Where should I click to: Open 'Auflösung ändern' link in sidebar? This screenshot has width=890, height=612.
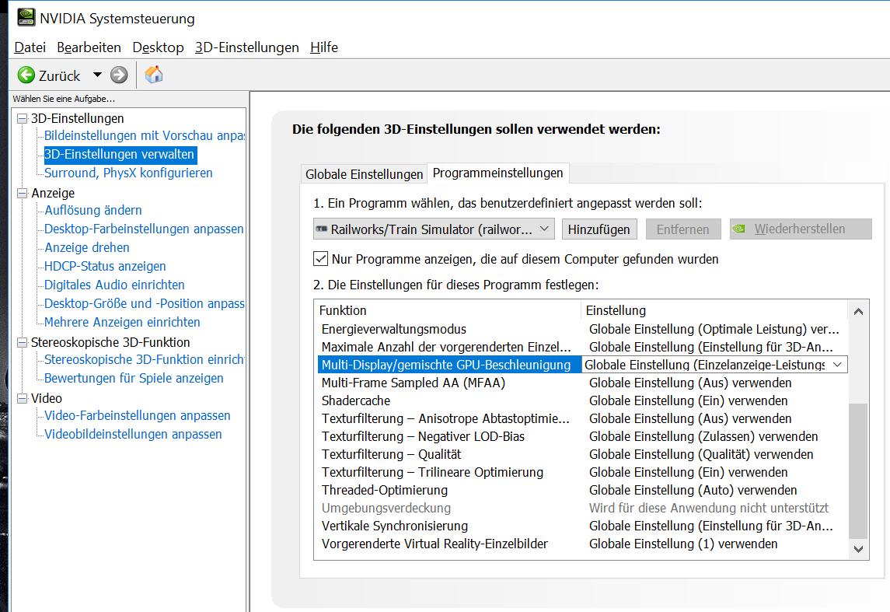pyautogui.click(x=93, y=210)
